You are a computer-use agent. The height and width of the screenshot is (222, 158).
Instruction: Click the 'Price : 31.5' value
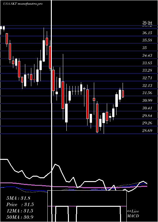pyautogui.click(x=20, y=205)
